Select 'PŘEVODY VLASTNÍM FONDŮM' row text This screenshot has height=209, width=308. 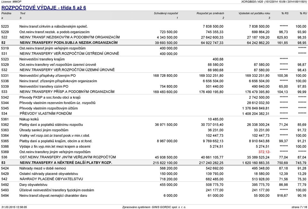click(x=46, y=113)
